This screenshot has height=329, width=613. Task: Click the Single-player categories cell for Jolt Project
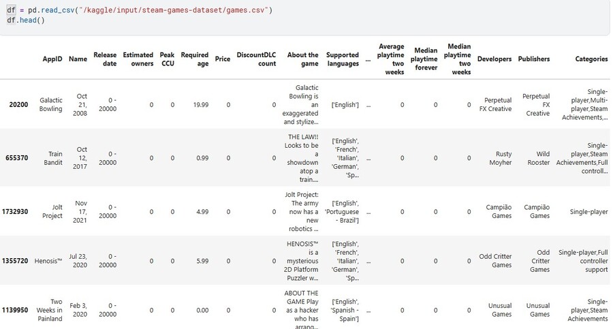pos(588,212)
